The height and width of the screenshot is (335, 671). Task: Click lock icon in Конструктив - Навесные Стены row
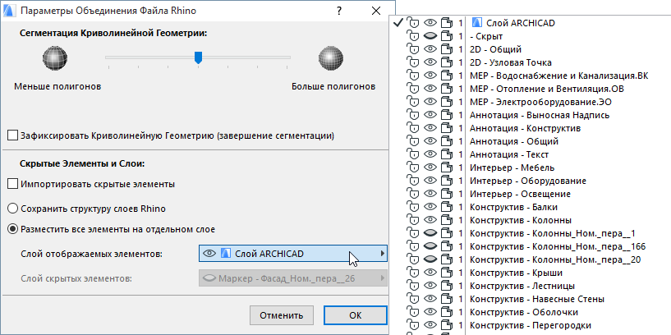[x=412, y=299]
